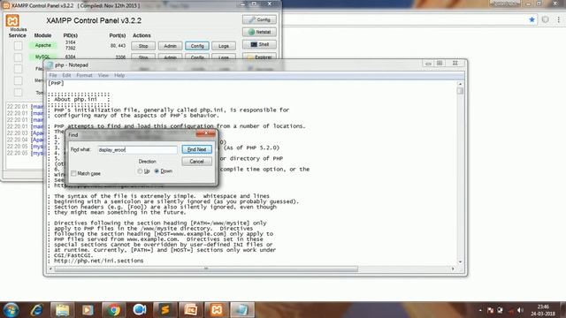Click Find Next in Find dialog
Image resolution: width=566 pixels, height=318 pixels.
click(196, 149)
